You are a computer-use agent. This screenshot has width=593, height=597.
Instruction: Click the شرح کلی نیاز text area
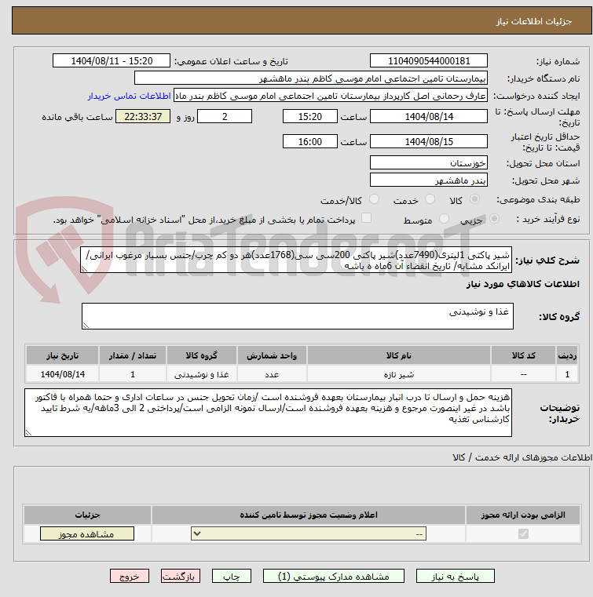[296, 260]
